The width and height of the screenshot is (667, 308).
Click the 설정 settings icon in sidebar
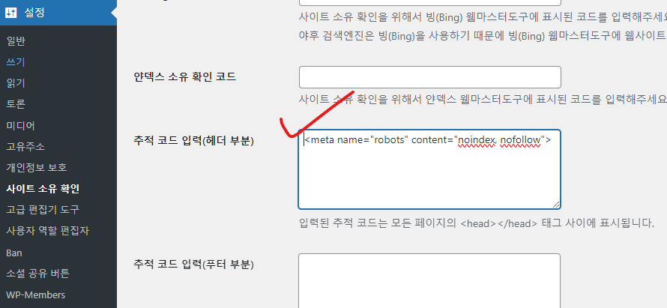pos(11,13)
